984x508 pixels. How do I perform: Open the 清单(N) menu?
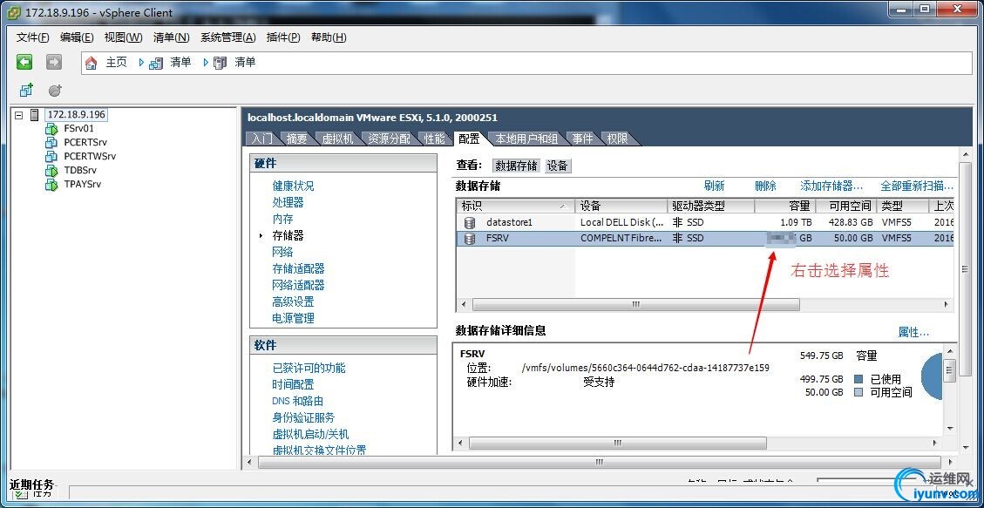(x=172, y=37)
